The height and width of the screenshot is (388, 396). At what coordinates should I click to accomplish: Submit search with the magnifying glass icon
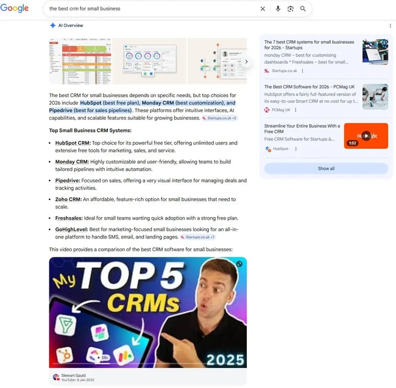(303, 9)
